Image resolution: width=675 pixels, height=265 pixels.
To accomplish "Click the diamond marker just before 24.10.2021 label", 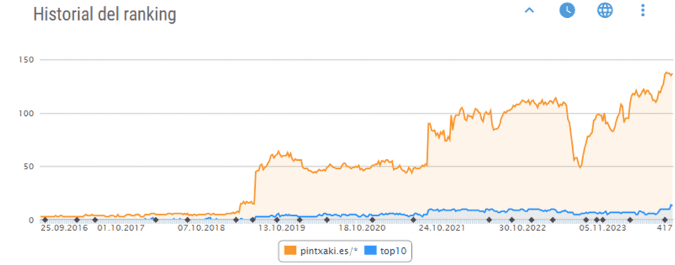I will (x=414, y=220).
